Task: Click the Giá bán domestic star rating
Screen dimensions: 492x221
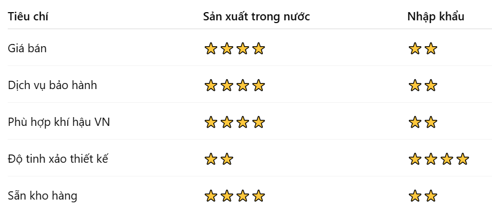Action: (234, 49)
